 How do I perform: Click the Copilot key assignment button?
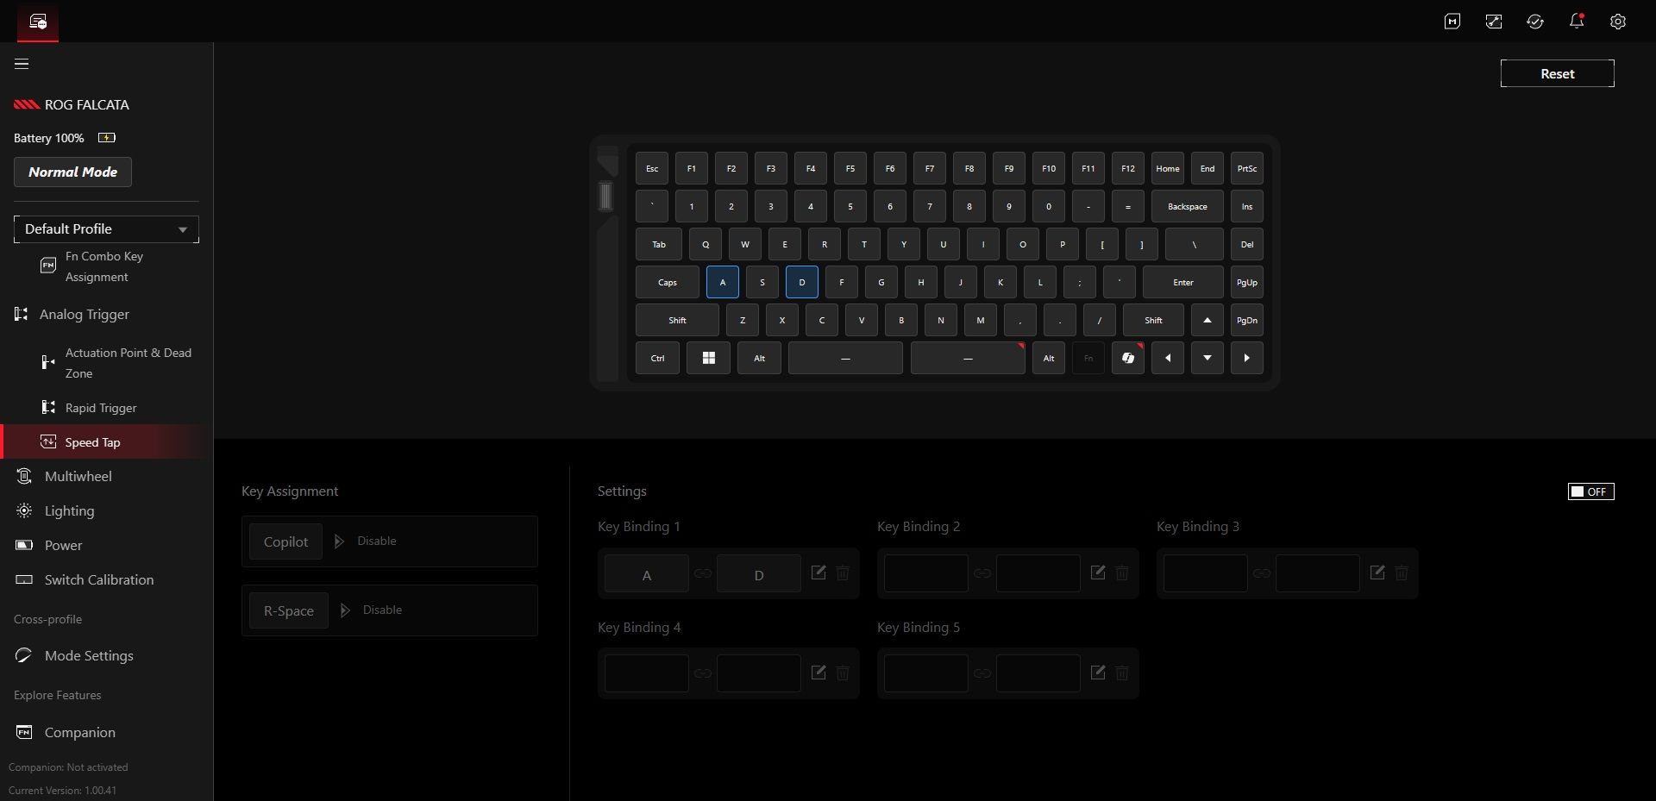click(x=285, y=541)
